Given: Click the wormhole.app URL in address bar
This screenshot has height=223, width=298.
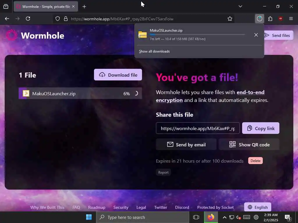Looking at the screenshot, I should tap(122, 19).
